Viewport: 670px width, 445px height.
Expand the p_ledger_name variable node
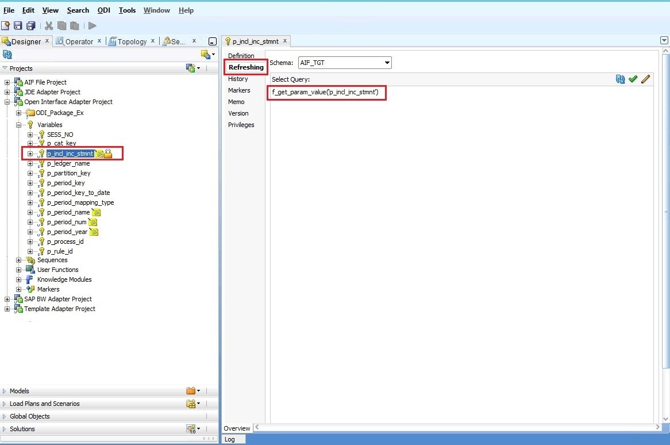31,163
